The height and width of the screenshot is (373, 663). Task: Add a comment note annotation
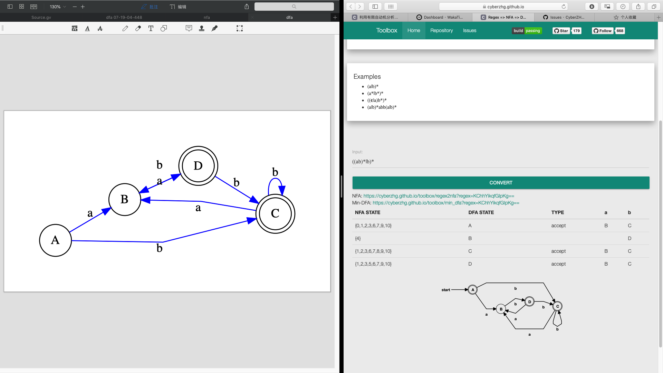tap(189, 29)
